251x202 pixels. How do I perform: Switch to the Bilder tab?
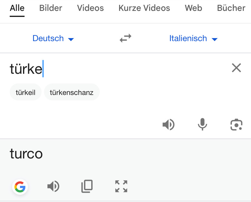(x=51, y=8)
